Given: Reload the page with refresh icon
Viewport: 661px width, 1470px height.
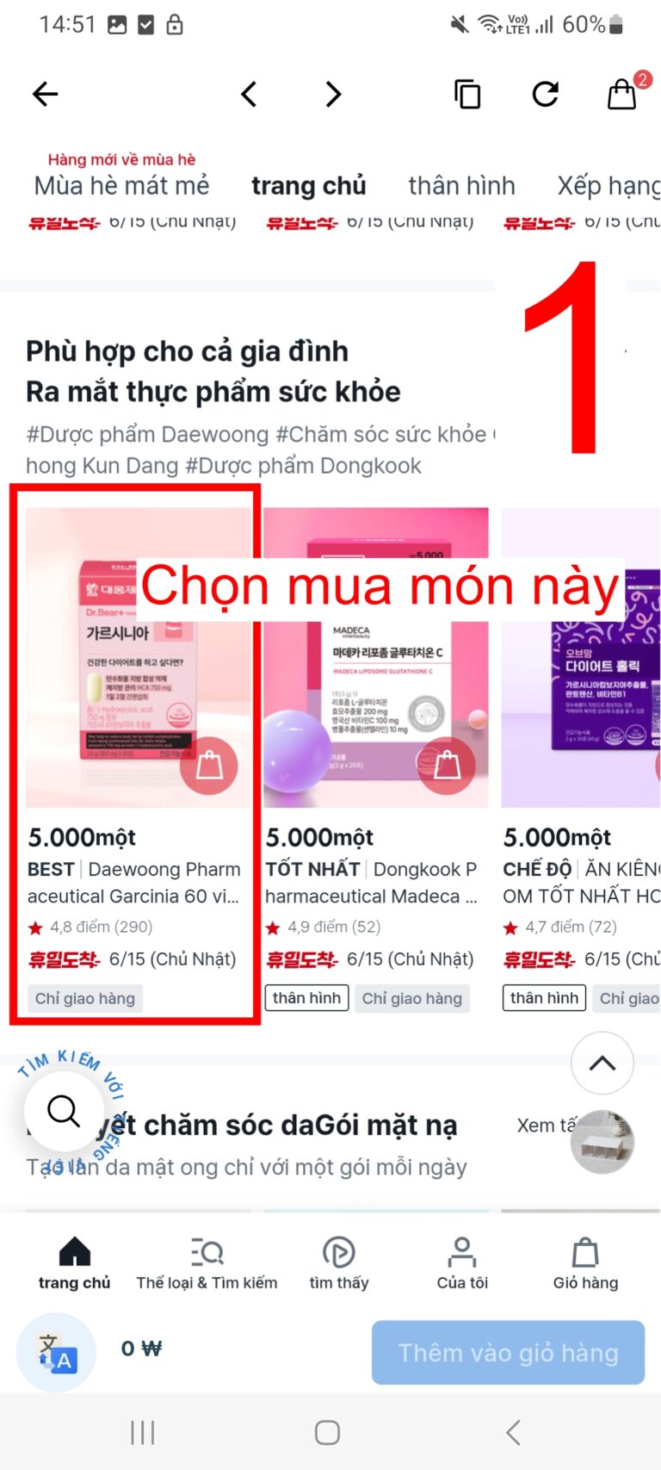Looking at the screenshot, I should pyautogui.click(x=545, y=94).
